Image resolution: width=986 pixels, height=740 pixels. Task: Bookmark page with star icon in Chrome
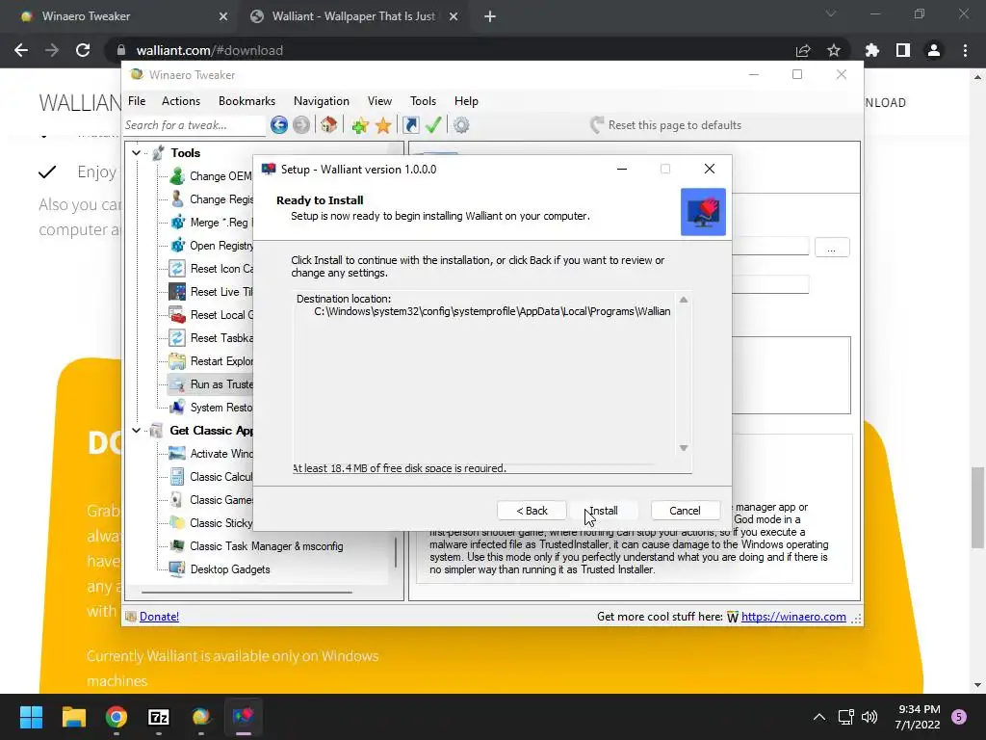(x=834, y=50)
